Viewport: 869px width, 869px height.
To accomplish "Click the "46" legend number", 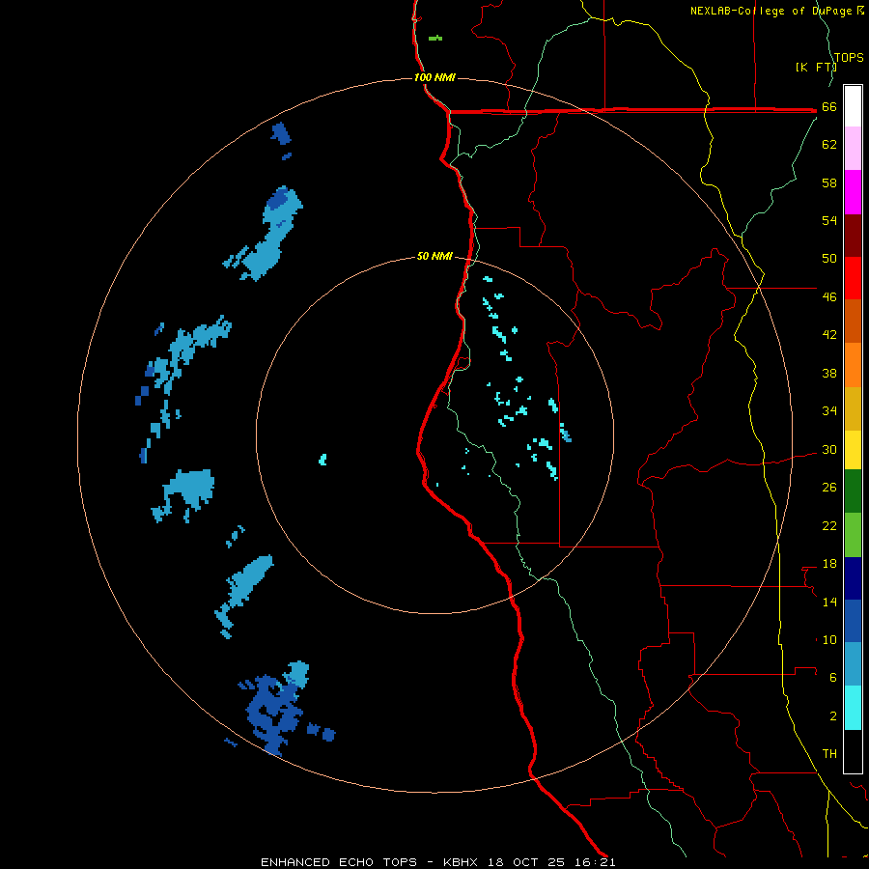I will [829, 296].
